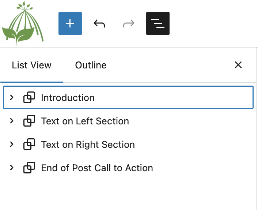Screen dimensions: 258x210
Task: Open the Outline tab
Action: 91,65
